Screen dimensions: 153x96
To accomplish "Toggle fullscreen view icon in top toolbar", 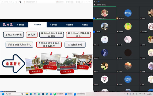I will coord(82,2).
